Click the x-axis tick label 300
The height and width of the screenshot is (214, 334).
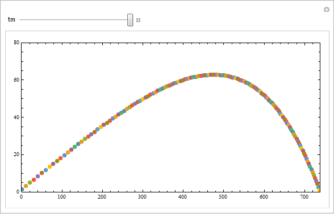coord(143,197)
